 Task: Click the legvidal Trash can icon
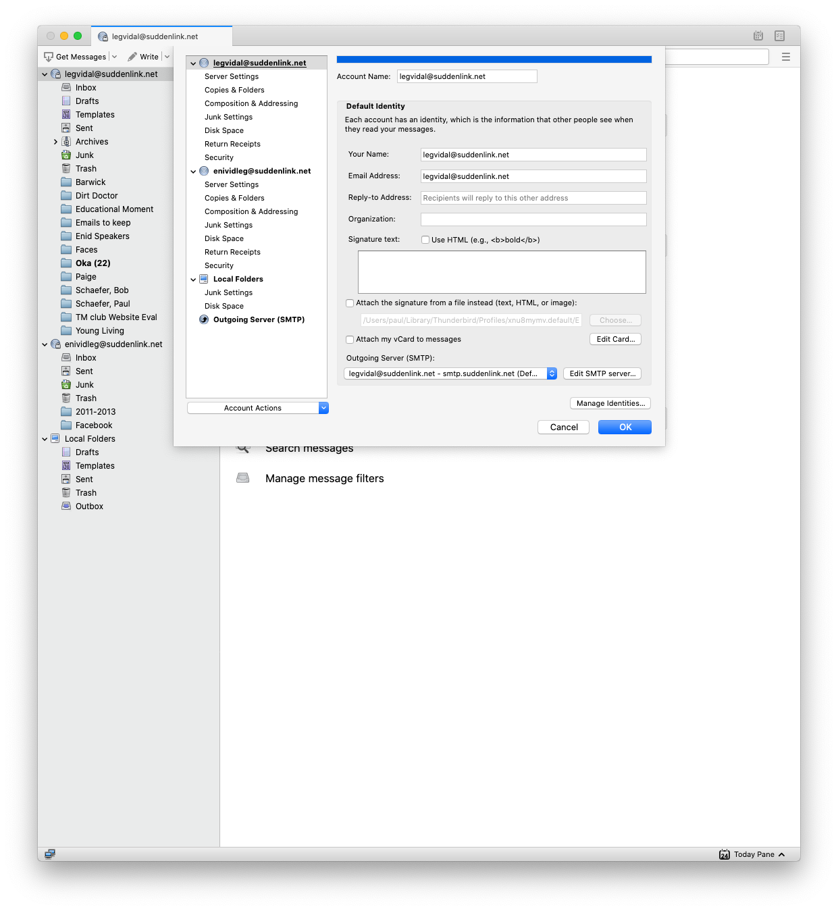[66, 168]
